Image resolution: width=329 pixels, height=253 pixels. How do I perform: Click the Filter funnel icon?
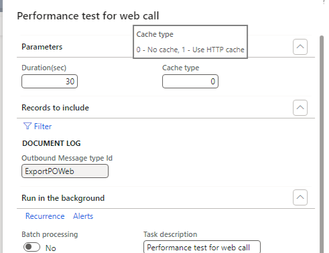(27, 126)
